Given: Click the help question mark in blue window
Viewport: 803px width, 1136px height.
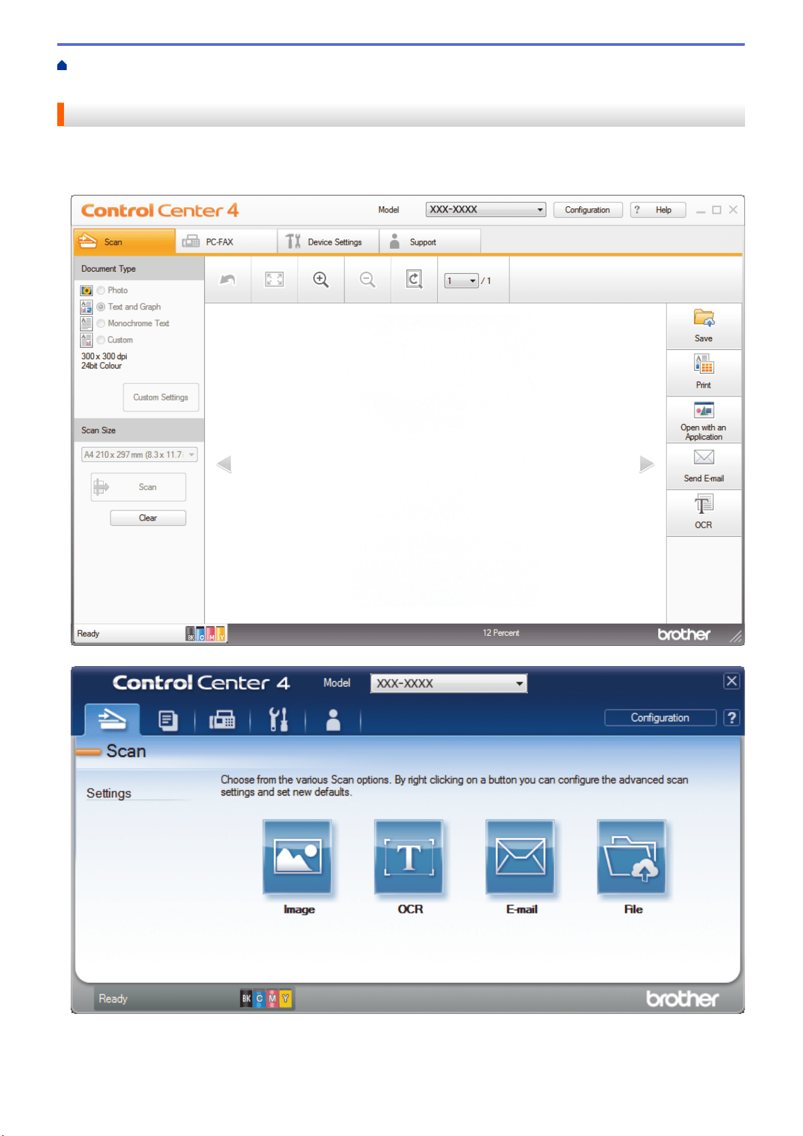Looking at the screenshot, I should point(732,717).
